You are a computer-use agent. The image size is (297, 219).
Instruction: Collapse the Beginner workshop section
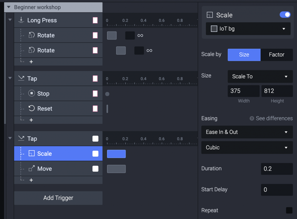tap(9, 7)
